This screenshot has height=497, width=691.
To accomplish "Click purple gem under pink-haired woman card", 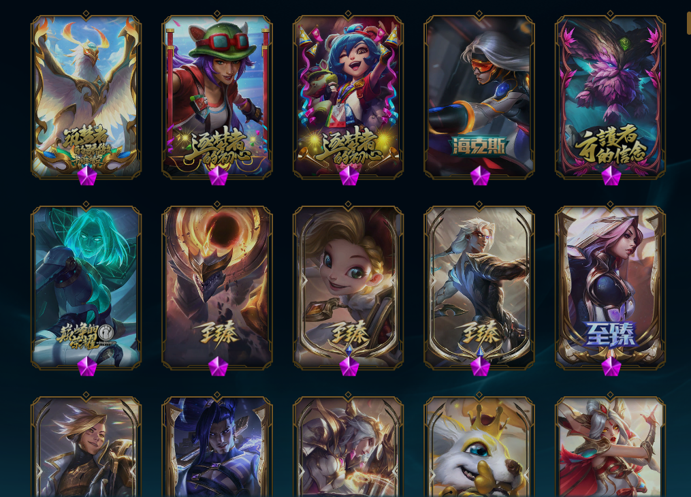I will point(611,366).
